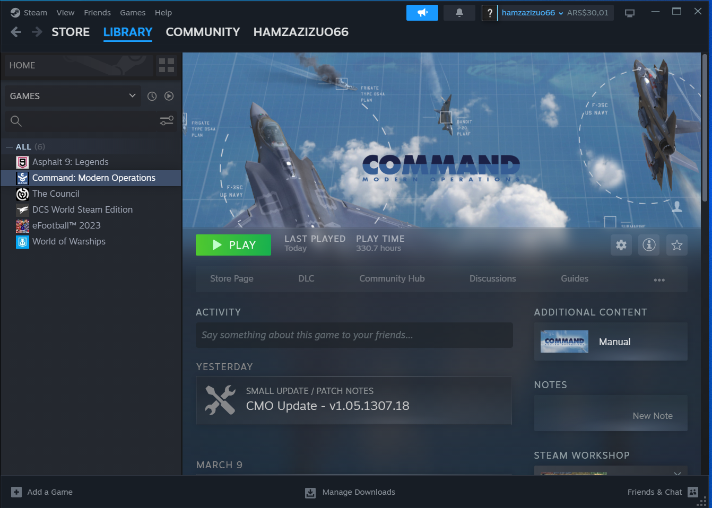Show more links with the ellipsis
Image resolution: width=712 pixels, height=508 pixels.
[659, 279]
